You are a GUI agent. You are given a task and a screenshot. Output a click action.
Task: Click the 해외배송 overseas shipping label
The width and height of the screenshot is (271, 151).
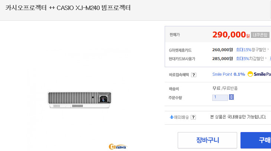coord(181,117)
